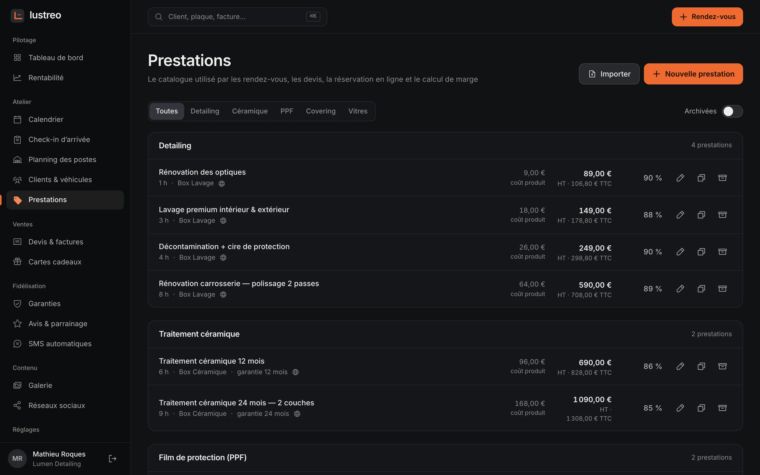Image resolution: width=760 pixels, height=475 pixels.
Task: Navigate to Planning des postes
Action: [x=65, y=160]
